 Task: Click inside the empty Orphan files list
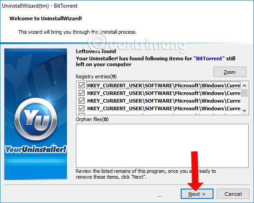click(162, 146)
